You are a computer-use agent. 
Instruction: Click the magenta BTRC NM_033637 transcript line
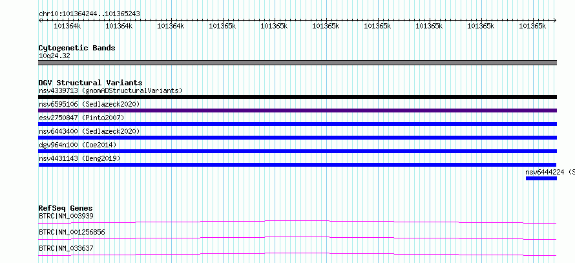(298, 254)
